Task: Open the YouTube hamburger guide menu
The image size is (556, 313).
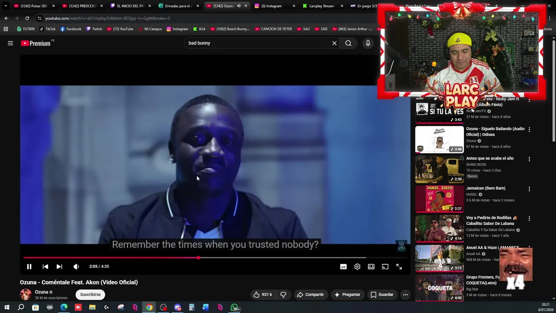Action: pyautogui.click(x=10, y=43)
